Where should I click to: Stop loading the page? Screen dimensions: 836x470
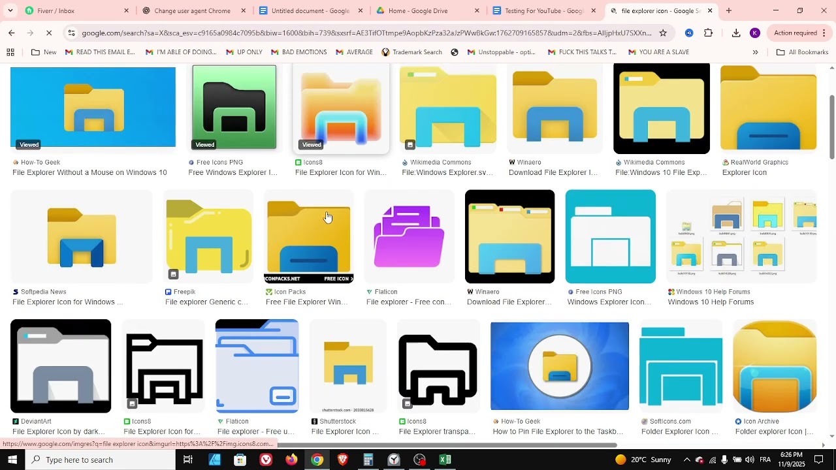coord(50,33)
